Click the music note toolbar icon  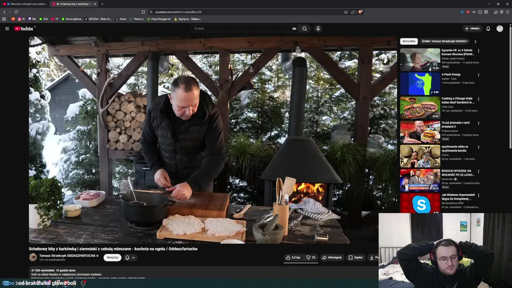tap(496, 12)
